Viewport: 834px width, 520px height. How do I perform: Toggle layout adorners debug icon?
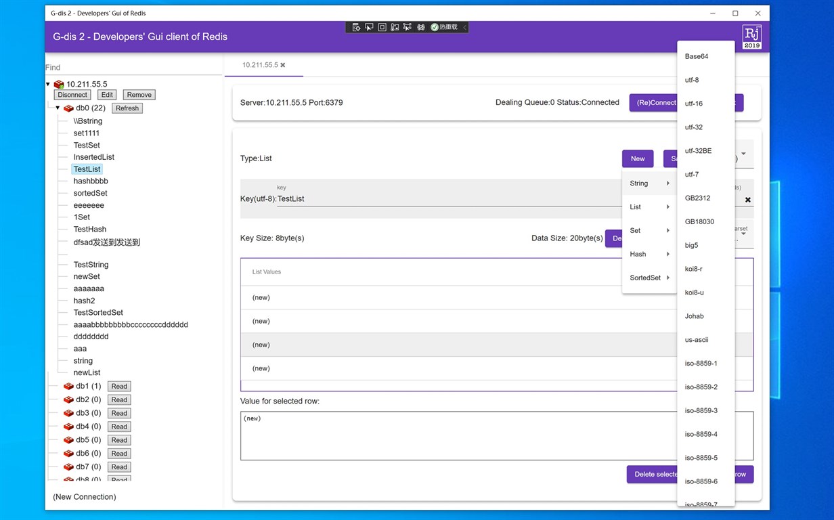click(x=382, y=27)
